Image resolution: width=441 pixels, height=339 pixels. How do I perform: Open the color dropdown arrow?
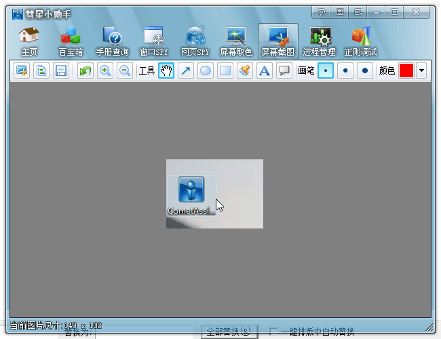(x=421, y=71)
